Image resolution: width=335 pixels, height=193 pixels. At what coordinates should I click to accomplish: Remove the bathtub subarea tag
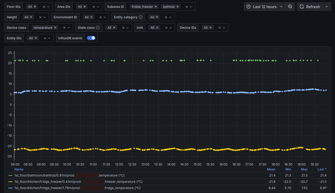point(178,7)
